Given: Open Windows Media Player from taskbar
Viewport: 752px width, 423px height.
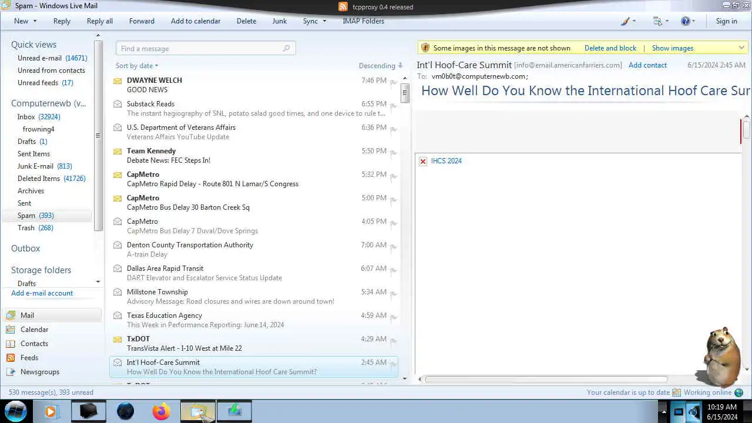Looking at the screenshot, I should [51, 411].
